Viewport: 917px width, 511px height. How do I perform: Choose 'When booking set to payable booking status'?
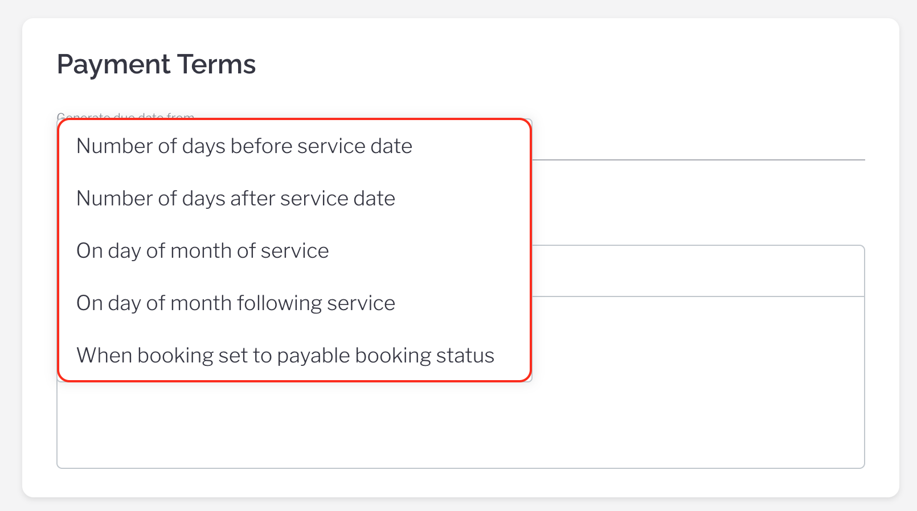click(285, 356)
